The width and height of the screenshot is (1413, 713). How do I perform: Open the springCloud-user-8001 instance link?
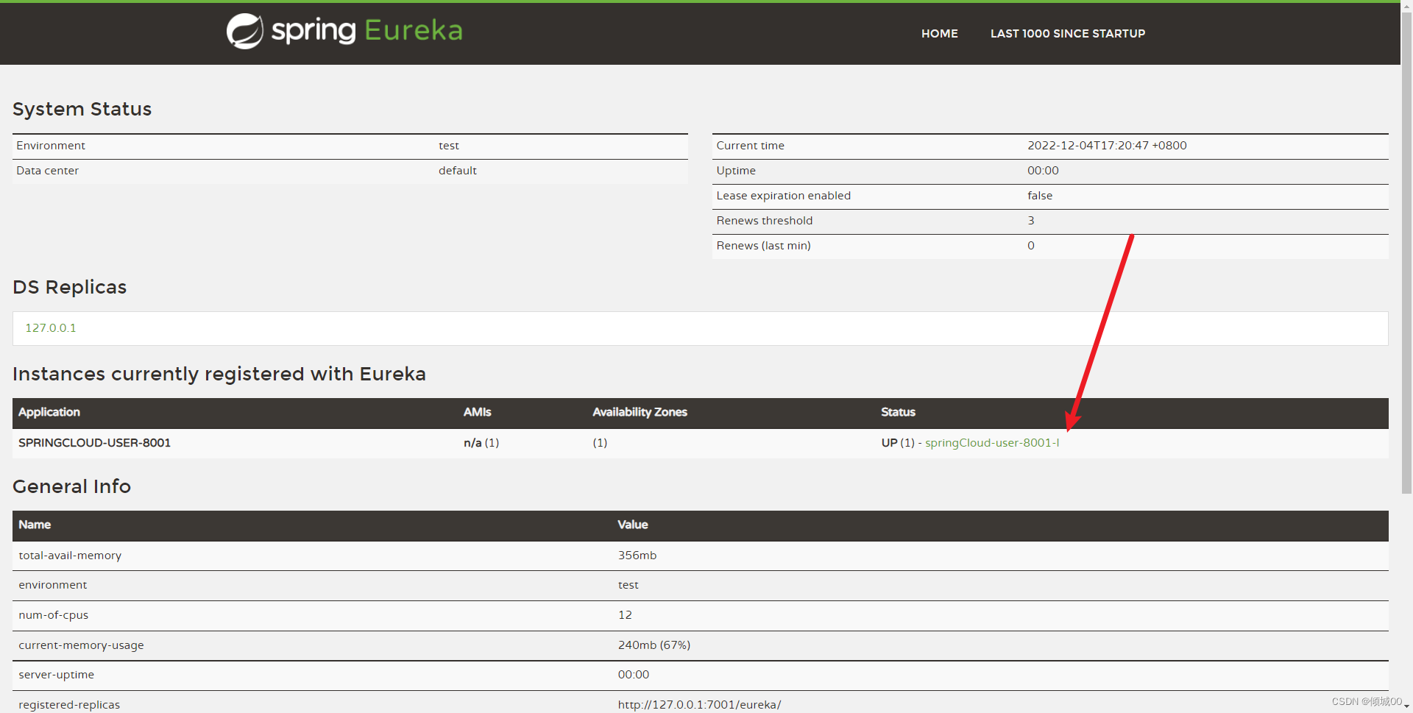pos(992,443)
